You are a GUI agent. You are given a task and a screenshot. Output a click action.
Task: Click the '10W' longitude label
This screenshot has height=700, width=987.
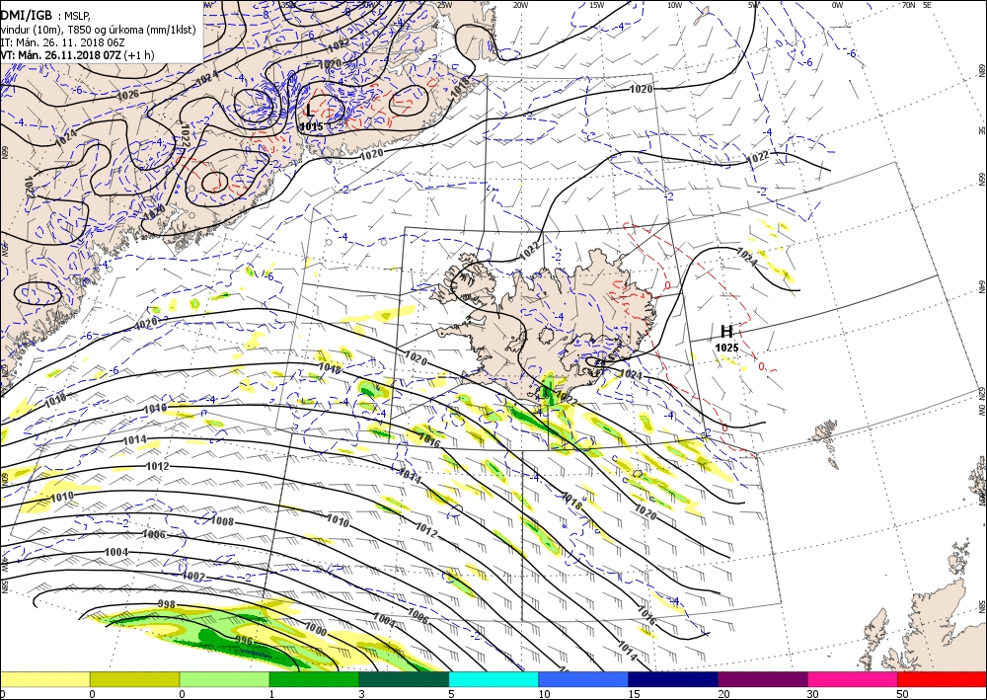pyautogui.click(x=674, y=5)
